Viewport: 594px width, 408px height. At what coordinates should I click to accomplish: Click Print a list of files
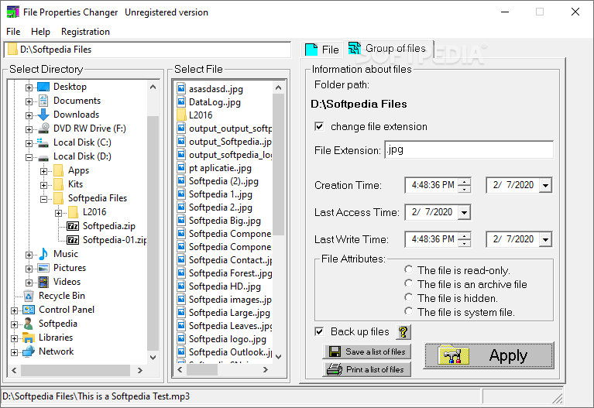click(x=367, y=369)
